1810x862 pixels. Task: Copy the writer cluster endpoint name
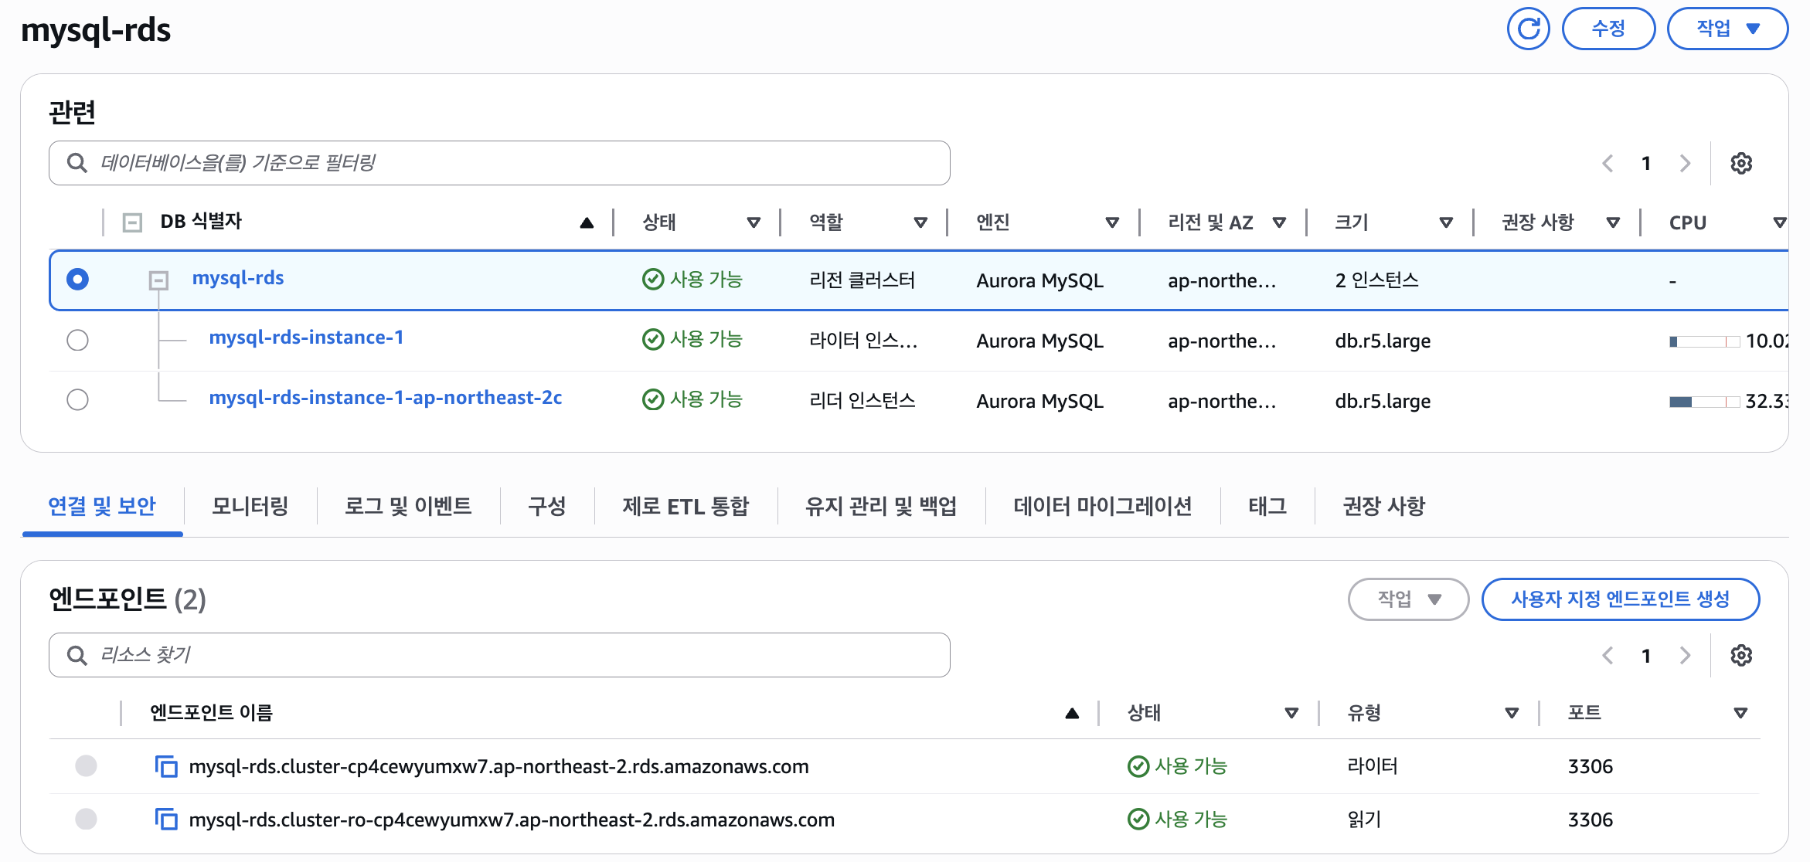pyautogui.click(x=166, y=767)
